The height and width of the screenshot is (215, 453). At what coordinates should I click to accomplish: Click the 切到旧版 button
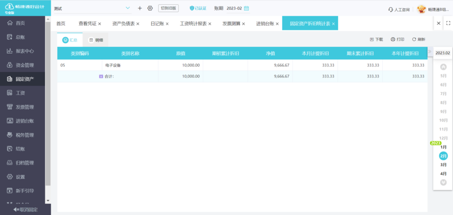click(168, 8)
